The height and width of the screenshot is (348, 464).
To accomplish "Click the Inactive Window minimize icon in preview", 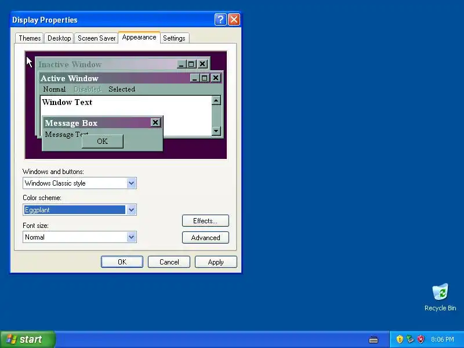I will [182, 64].
